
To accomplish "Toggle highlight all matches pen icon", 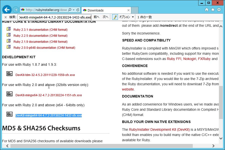I will pyautogui.click(x=115, y=17).
